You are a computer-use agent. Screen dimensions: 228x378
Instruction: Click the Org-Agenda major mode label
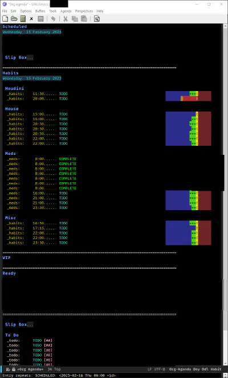(180, 369)
